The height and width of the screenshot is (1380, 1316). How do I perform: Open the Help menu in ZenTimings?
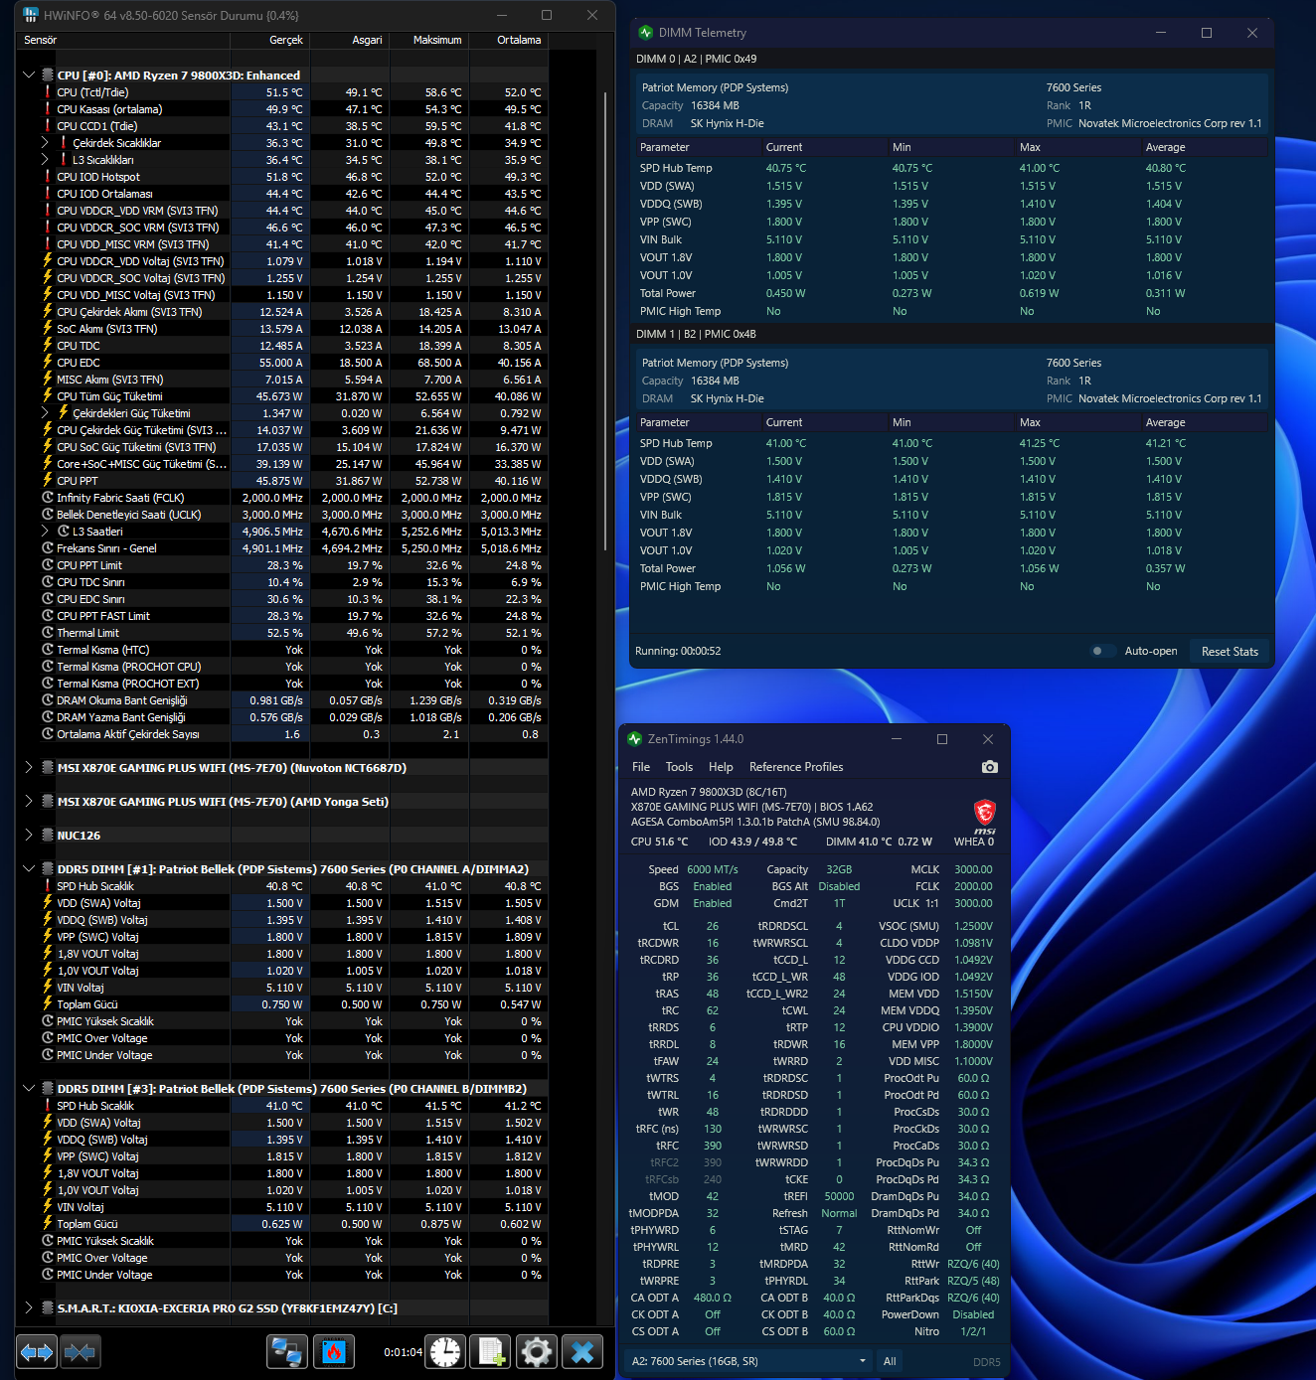[x=721, y=767]
